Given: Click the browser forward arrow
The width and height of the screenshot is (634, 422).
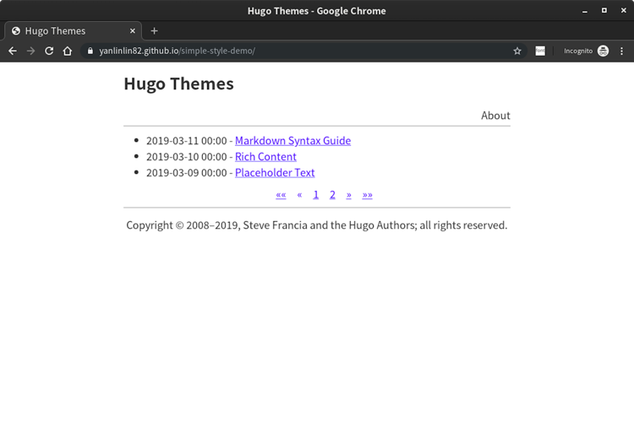Looking at the screenshot, I should pyautogui.click(x=30, y=51).
